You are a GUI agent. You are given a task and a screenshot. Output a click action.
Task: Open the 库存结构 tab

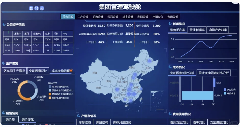85,122
